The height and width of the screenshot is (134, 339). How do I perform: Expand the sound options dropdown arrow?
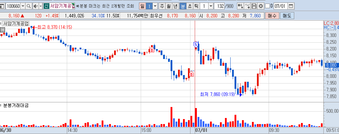[x=41, y=6]
